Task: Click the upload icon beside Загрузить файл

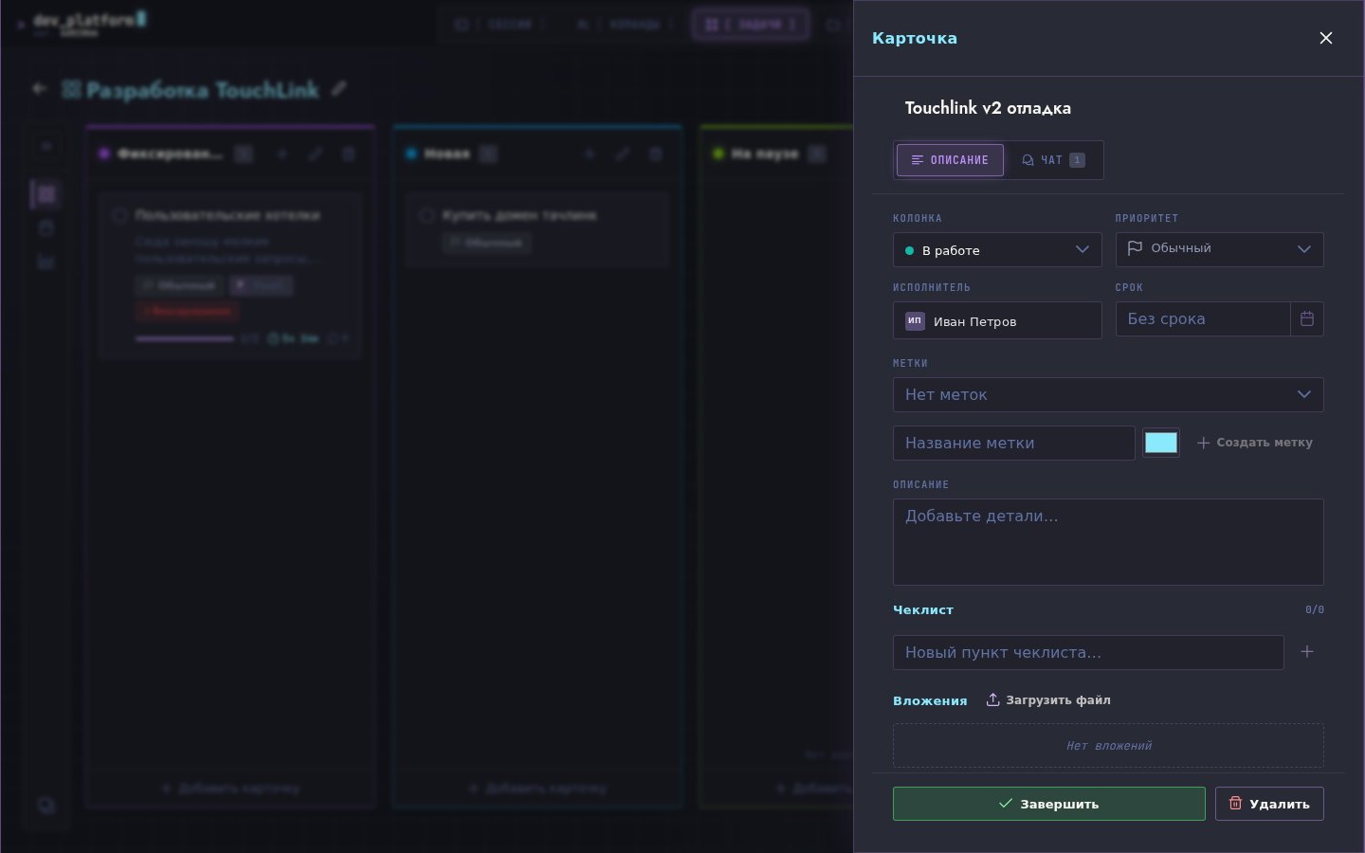Action: click(x=992, y=699)
